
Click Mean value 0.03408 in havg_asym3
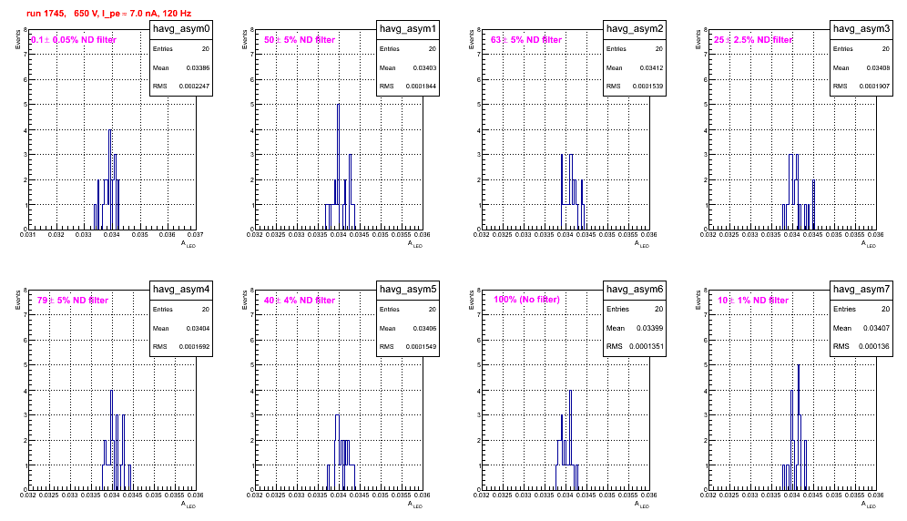coord(878,67)
